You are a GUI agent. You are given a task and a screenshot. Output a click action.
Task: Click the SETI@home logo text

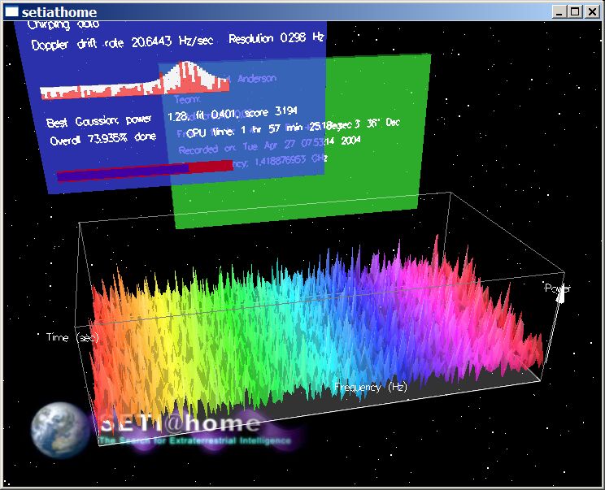[180, 423]
